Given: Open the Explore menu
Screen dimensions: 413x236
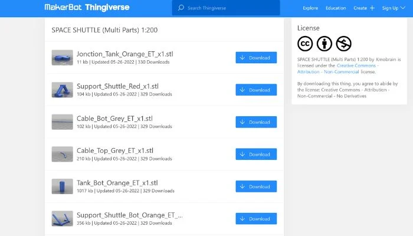Looking at the screenshot, I should (310, 8).
